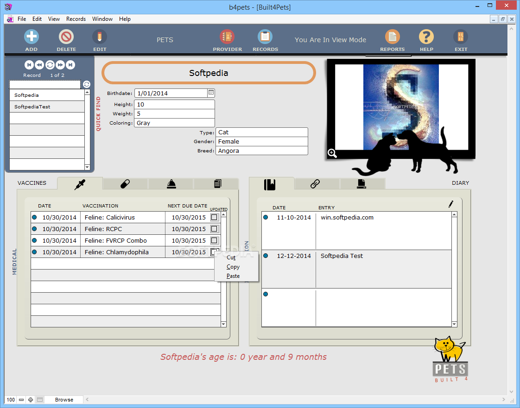This screenshot has height=408, width=520.
Task: Toggle Updated checkbox for Feline: RCPC
Action: coord(214,229)
